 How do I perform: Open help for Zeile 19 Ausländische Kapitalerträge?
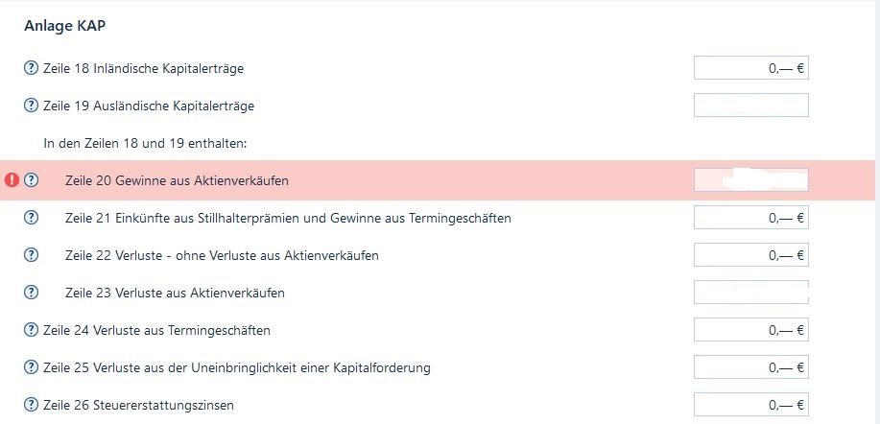[x=31, y=106]
